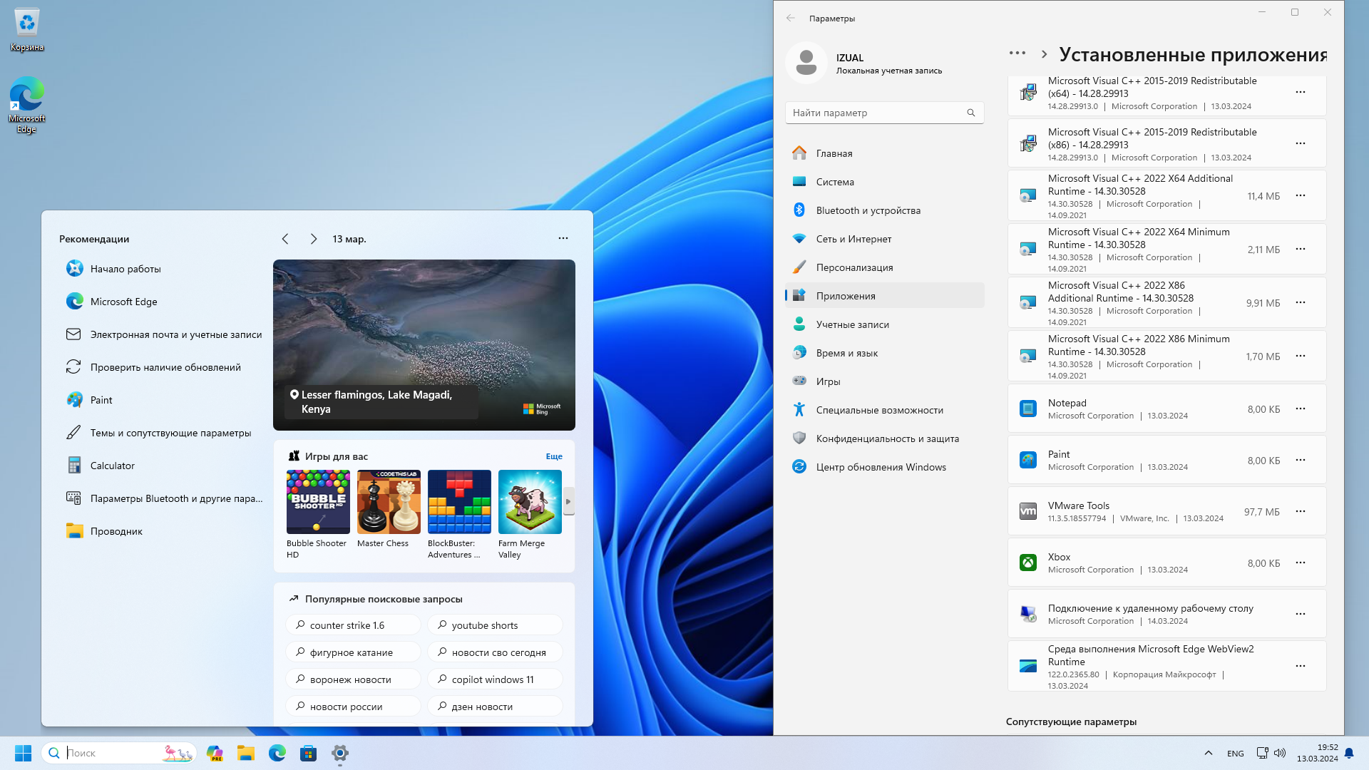Click the taskbar search box
The height and width of the screenshot is (770, 1369).
point(120,753)
